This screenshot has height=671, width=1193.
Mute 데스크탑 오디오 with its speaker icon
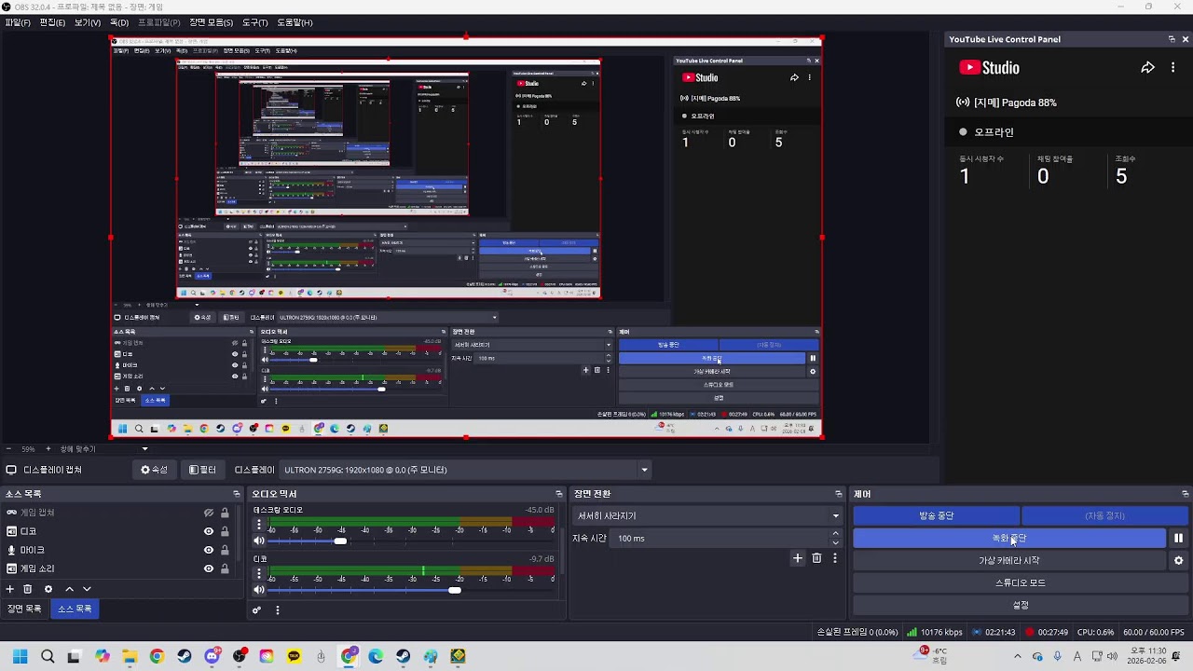coord(259,541)
